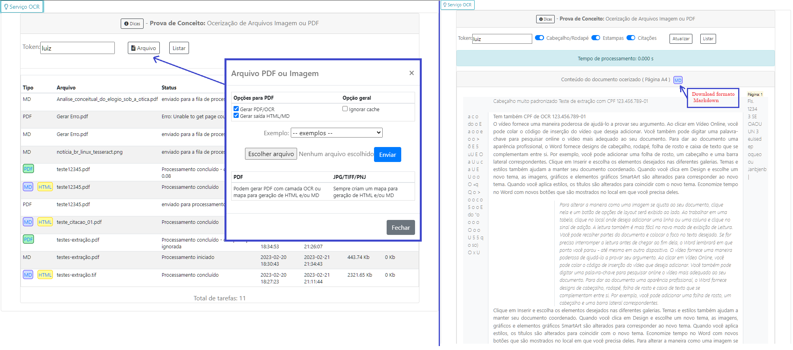Toggle the Cabeçalho/Rodapé switch

coord(539,38)
